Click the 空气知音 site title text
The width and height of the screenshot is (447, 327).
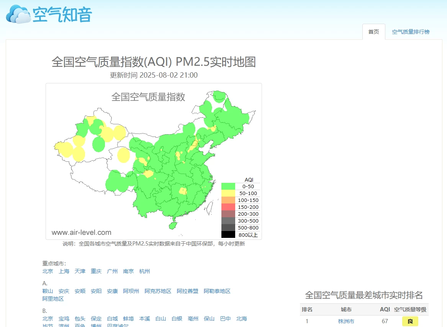pos(62,15)
